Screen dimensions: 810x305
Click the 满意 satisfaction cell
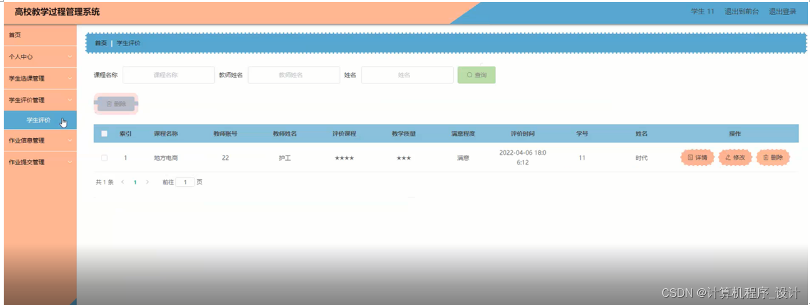[463, 158]
